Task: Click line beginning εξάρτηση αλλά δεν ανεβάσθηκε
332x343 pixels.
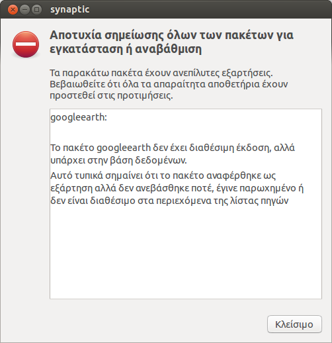Action: pos(177,188)
